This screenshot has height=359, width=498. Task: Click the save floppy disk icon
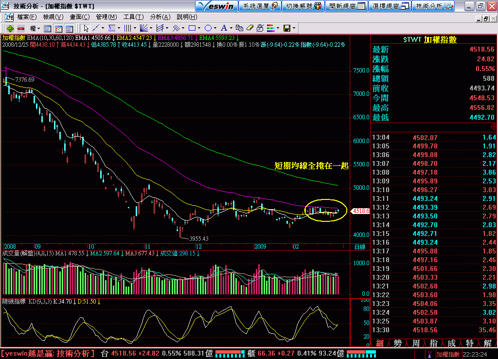click(287, 28)
